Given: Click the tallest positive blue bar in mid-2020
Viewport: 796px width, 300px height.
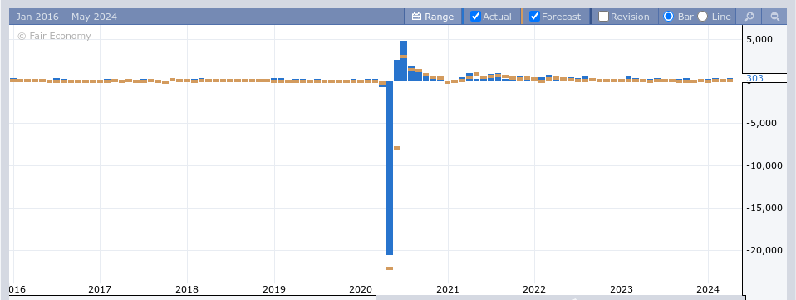Looking at the screenshot, I should point(404,61).
